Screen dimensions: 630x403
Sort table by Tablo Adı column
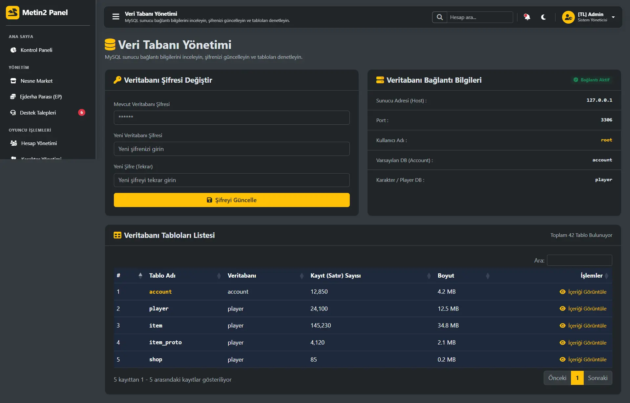pyautogui.click(x=185, y=276)
